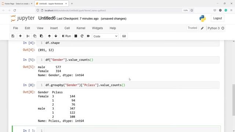The image size is (235, 132).
Task: Click the Jupyter logo
Action: click(23, 18)
